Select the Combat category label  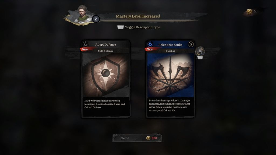(x=170, y=51)
